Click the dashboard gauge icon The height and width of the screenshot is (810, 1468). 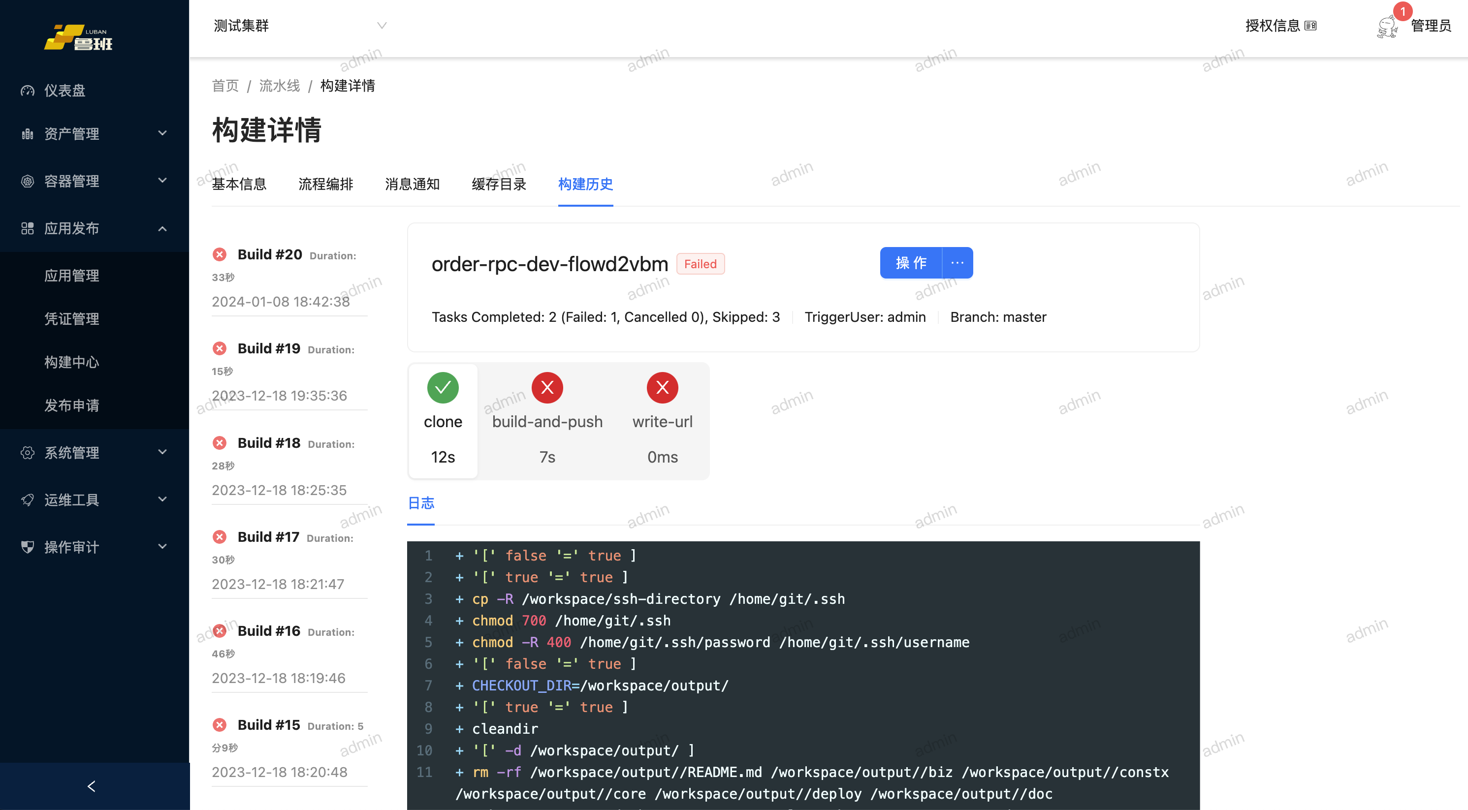coord(28,91)
